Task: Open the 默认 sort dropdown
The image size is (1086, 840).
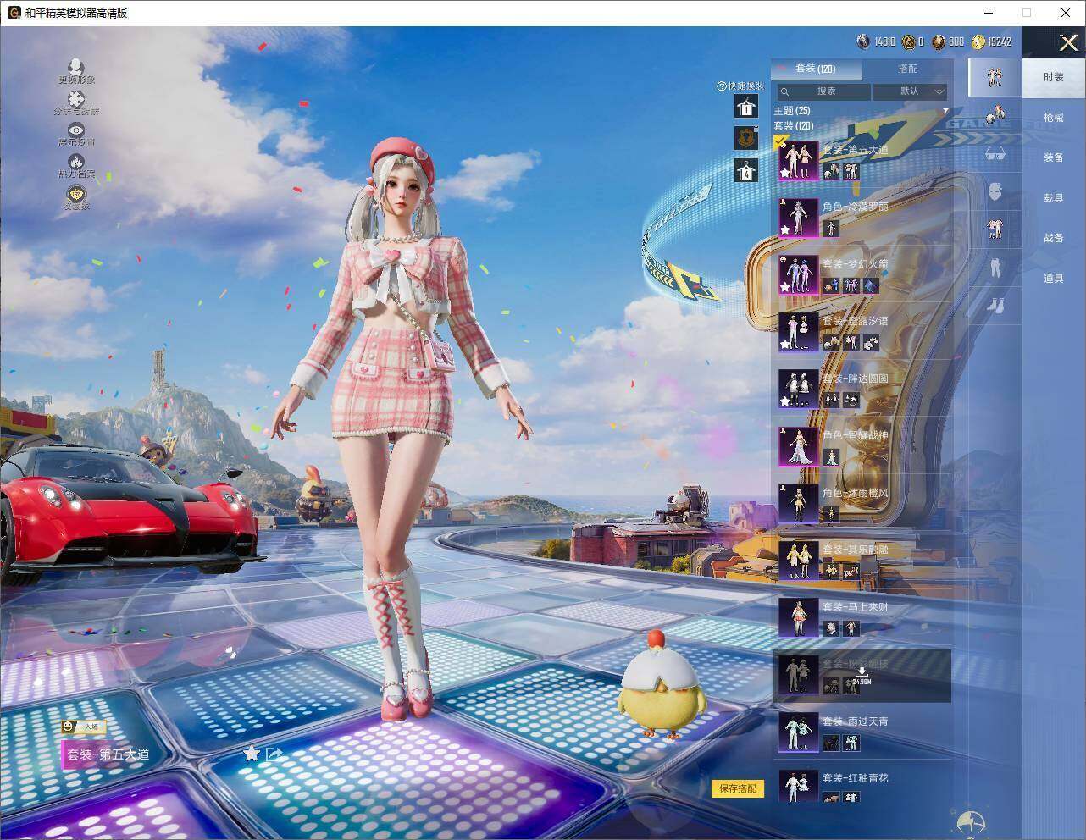Action: tap(910, 91)
